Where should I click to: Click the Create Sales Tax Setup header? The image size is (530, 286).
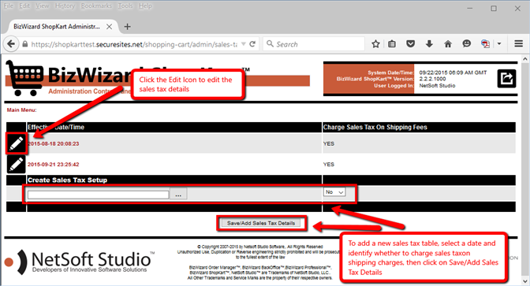click(x=67, y=180)
